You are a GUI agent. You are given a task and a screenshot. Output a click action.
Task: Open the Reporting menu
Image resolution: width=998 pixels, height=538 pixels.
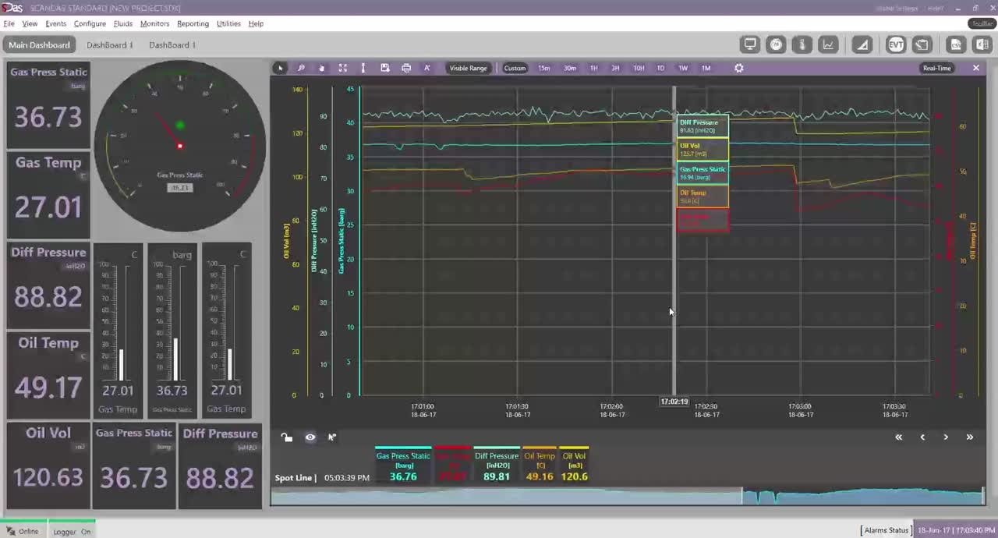tap(193, 24)
